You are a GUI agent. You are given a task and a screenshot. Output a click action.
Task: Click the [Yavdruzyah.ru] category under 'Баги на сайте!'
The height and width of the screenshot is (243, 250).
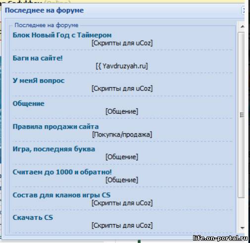click(x=122, y=66)
